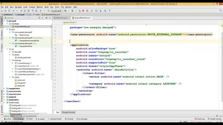This screenshot has width=223, height=125.
Task: Collapse the mipmap folder
Action: pos(10,60)
